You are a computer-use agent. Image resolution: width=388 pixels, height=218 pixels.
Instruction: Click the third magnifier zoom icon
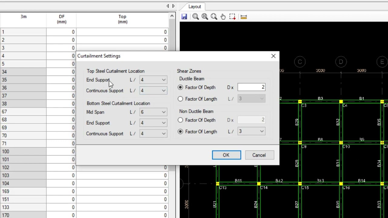(214, 17)
